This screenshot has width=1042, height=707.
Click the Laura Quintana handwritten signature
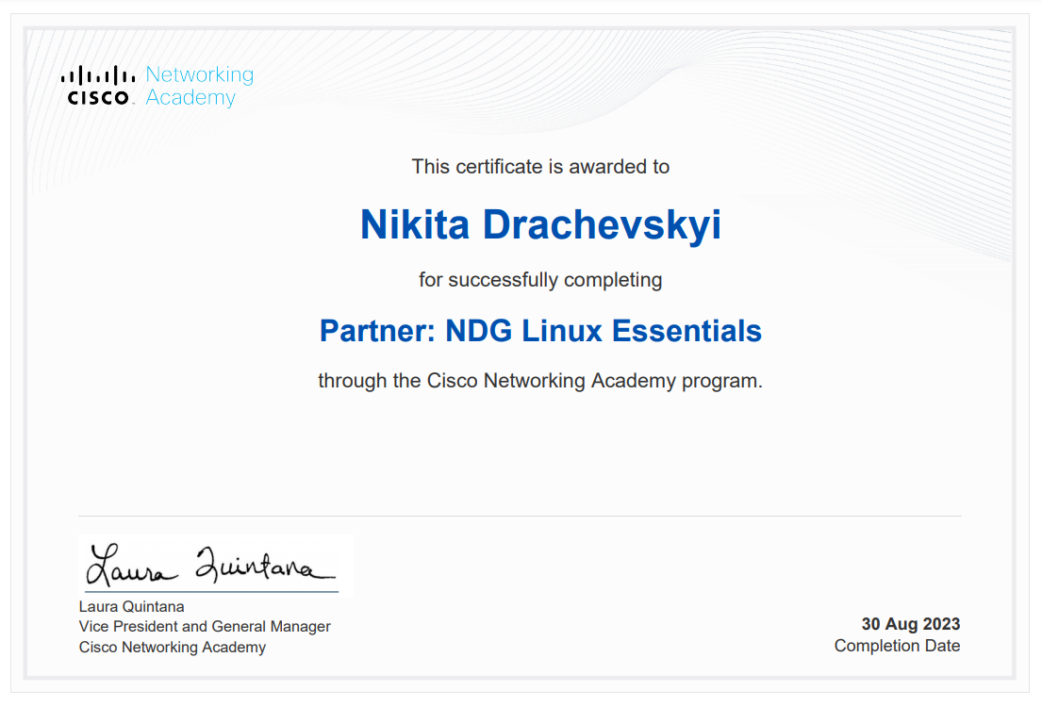click(211, 565)
